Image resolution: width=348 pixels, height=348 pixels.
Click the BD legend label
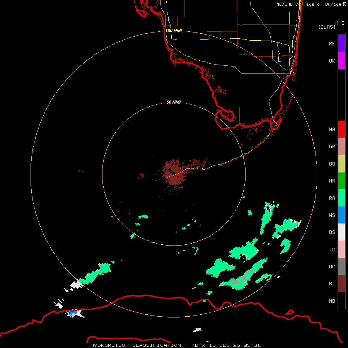[332, 164]
